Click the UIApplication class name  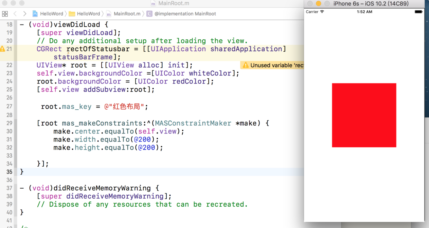178,49
